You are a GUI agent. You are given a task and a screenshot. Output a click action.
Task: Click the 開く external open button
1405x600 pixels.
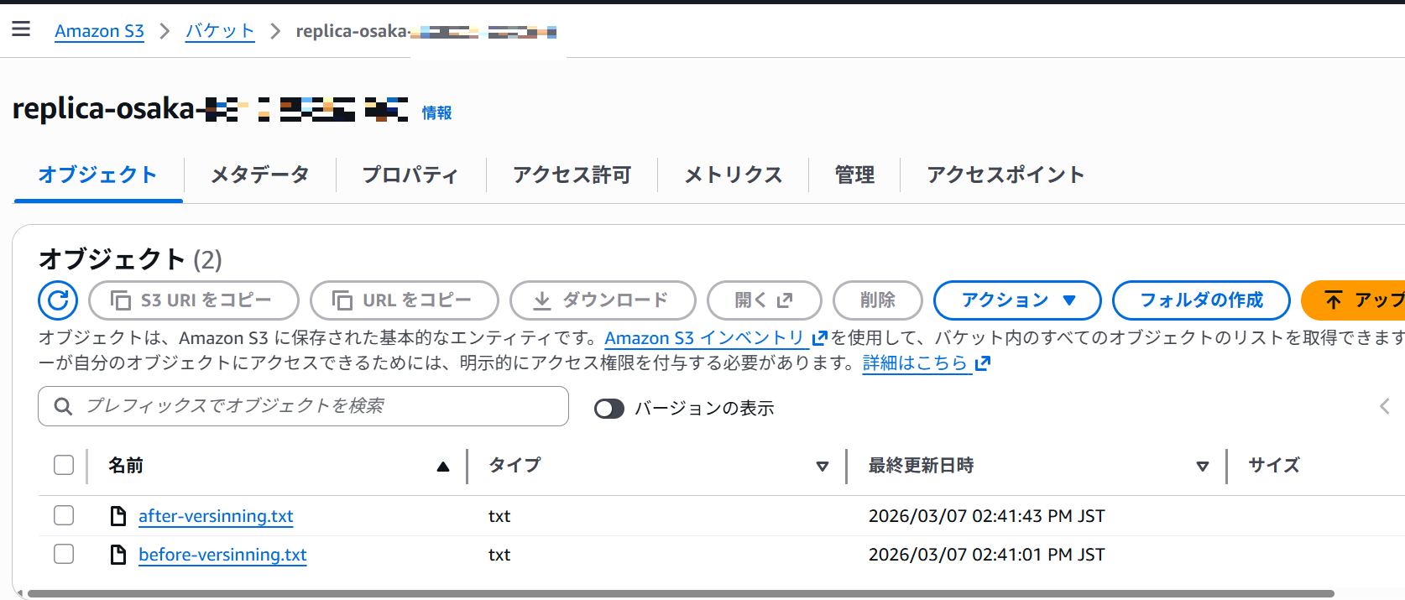tap(764, 300)
